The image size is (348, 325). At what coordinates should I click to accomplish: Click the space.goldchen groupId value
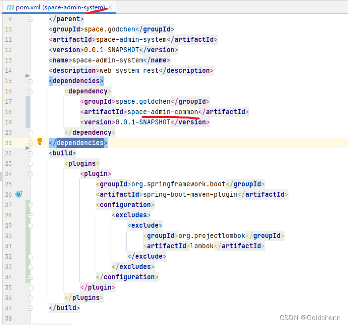coord(143,101)
